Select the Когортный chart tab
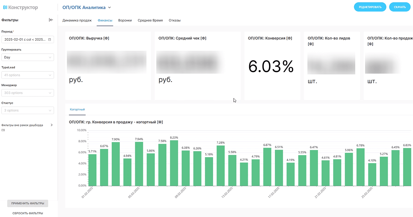Viewport: 413px width, 217px height. [x=77, y=109]
